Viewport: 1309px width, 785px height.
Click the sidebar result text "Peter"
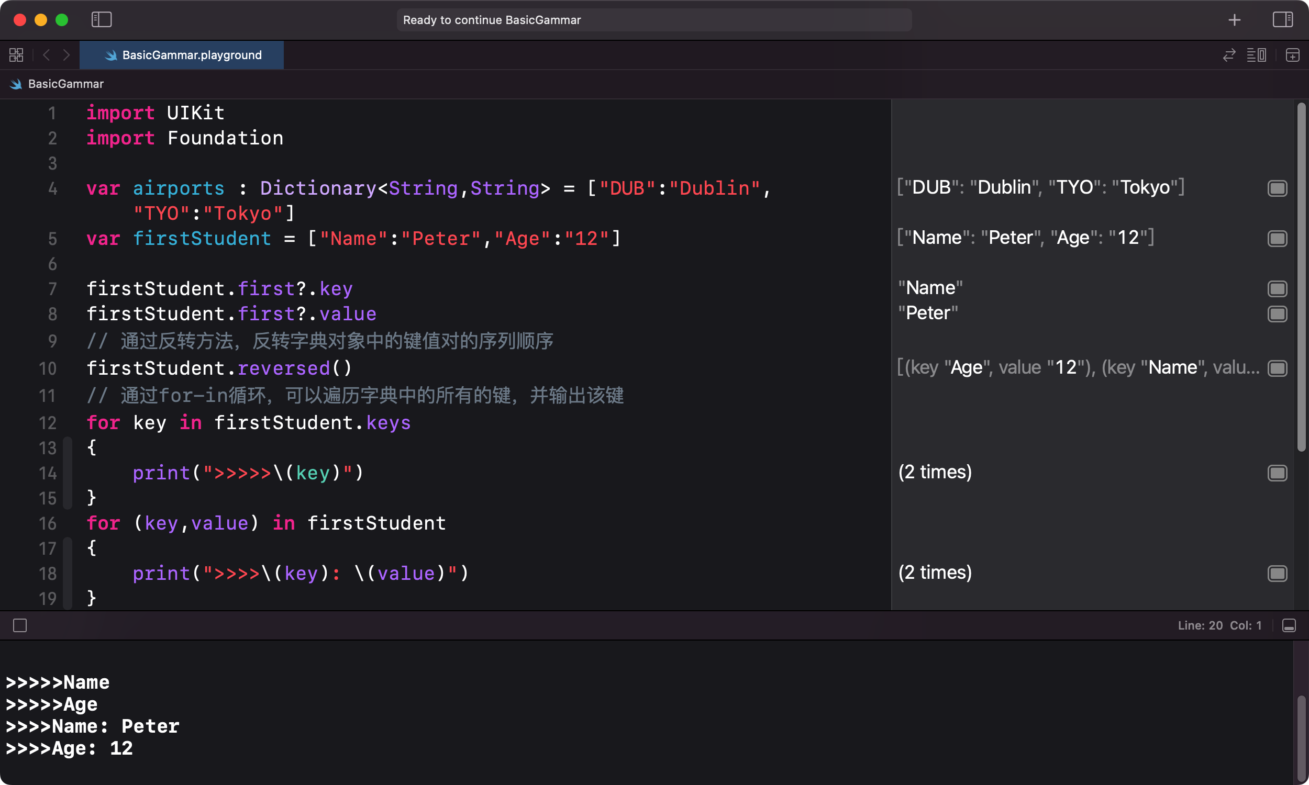pos(928,313)
